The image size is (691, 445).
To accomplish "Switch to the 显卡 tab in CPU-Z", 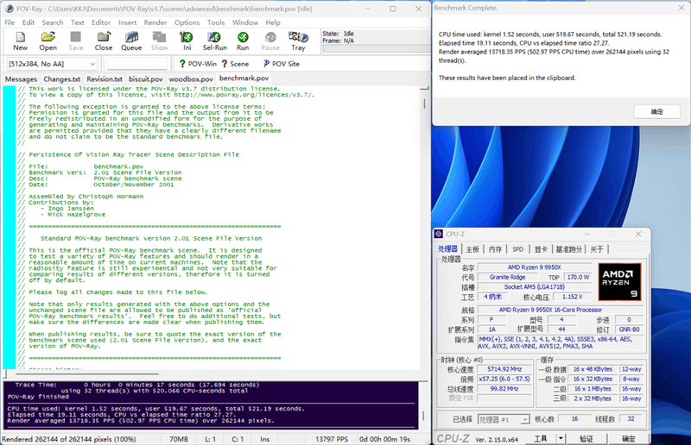I will pos(541,249).
